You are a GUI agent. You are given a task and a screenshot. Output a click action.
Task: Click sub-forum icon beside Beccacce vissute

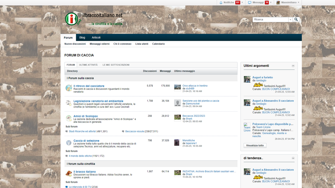point(123,131)
